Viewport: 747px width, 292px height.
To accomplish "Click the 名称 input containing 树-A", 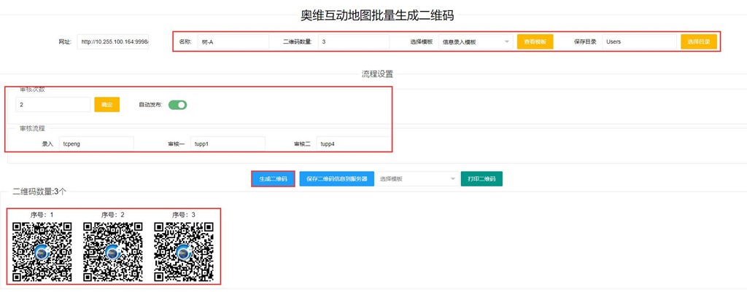I will (x=232, y=42).
